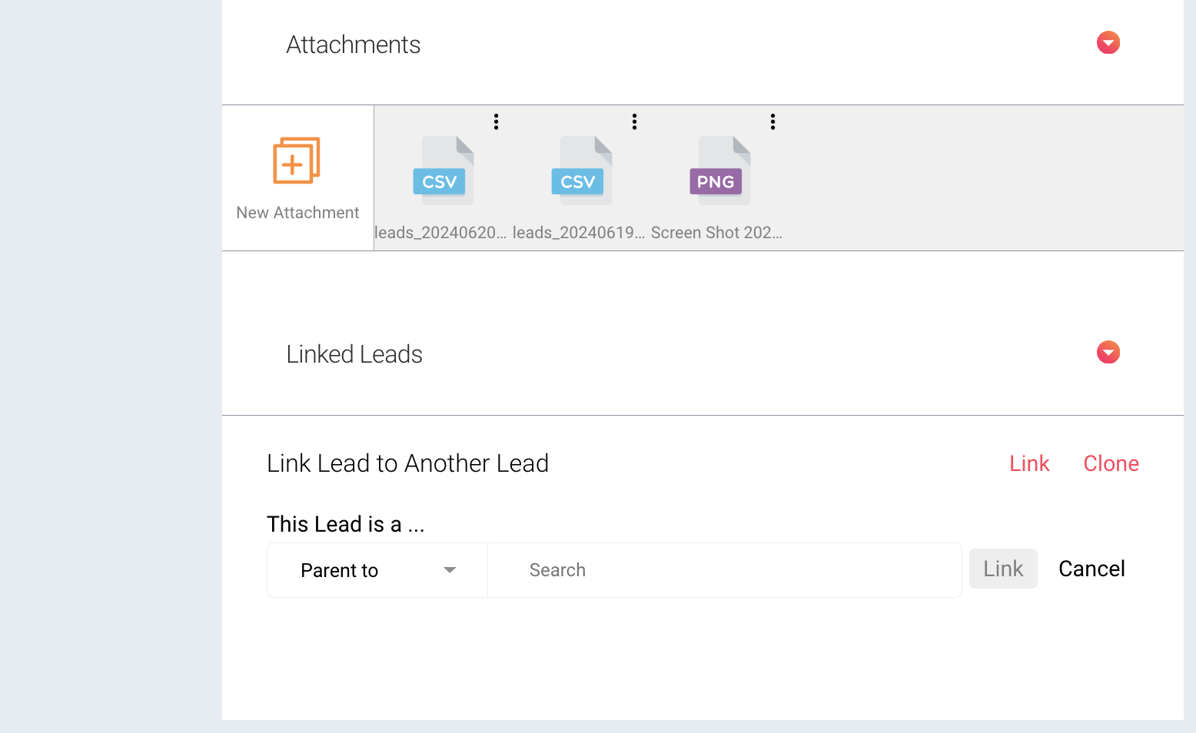Collapse the Linked Leads section
This screenshot has height=733, width=1196.
pyautogui.click(x=1108, y=352)
